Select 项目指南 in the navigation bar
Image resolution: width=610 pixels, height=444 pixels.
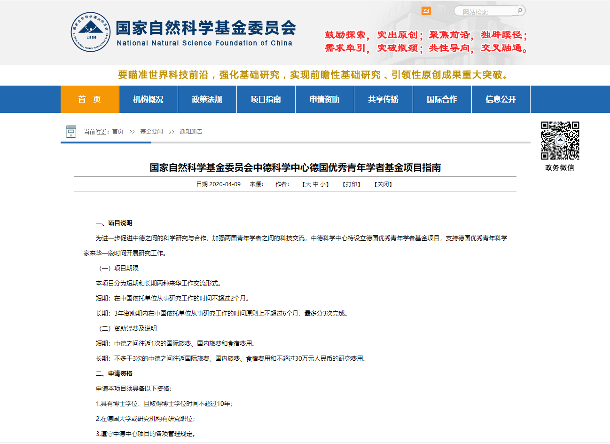266,99
